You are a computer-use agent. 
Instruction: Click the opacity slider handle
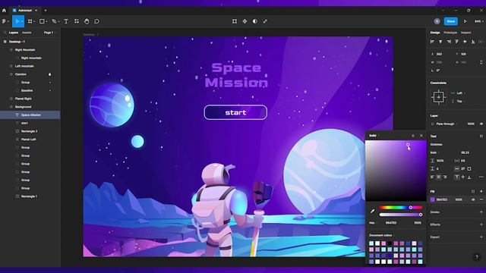[421, 215]
